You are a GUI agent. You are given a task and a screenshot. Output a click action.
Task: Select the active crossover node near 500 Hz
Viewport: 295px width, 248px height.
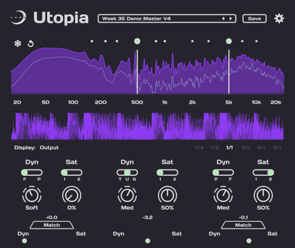click(137, 41)
